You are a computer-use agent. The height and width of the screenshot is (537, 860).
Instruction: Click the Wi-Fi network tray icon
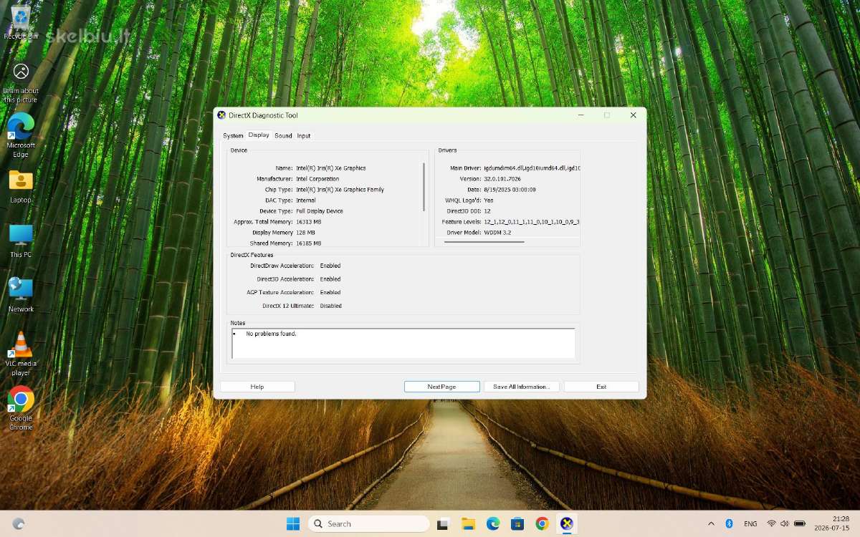click(x=772, y=523)
